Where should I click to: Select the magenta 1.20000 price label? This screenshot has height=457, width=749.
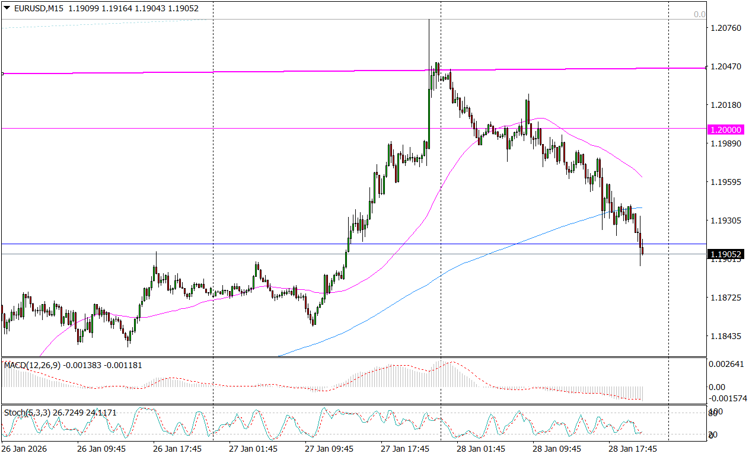(726, 129)
